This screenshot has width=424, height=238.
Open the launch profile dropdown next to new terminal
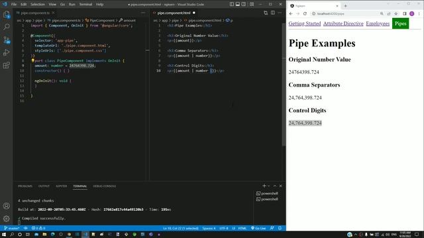(268, 186)
